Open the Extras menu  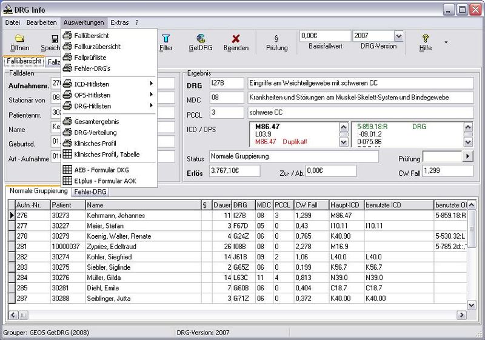pyautogui.click(x=119, y=22)
